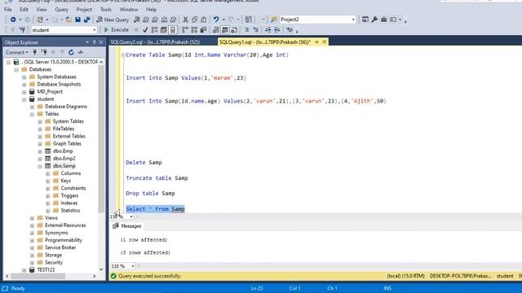This screenshot has width=522, height=293.
Task: Expand the dbo.Emp table node
Action: click(x=40, y=151)
